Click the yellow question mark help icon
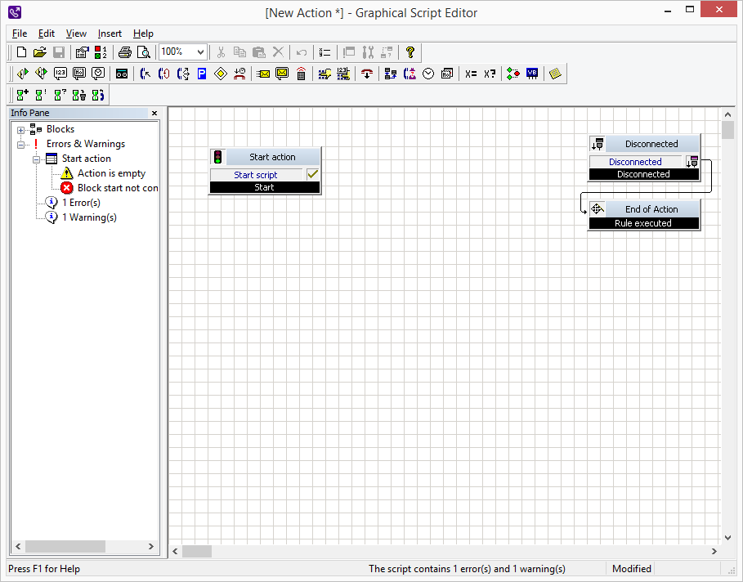743x582 pixels. tap(410, 52)
